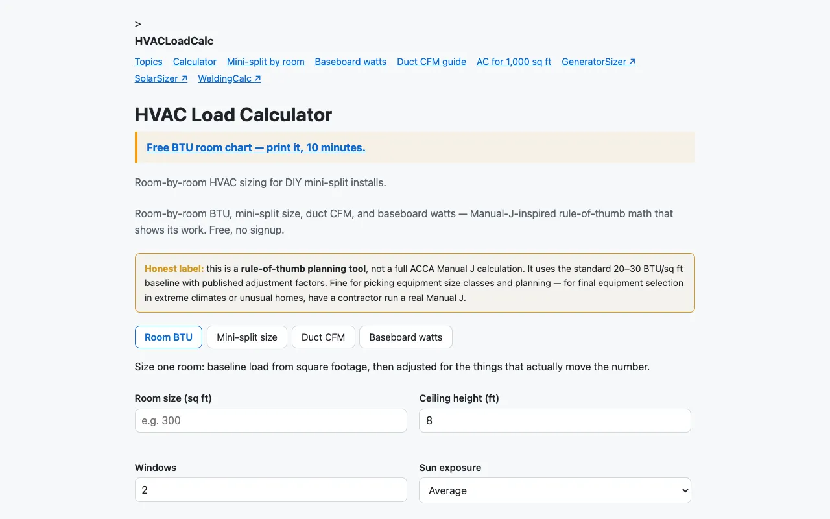Image resolution: width=830 pixels, height=519 pixels.
Task: Click the HVACLoadCalc site title
Action: (174, 41)
